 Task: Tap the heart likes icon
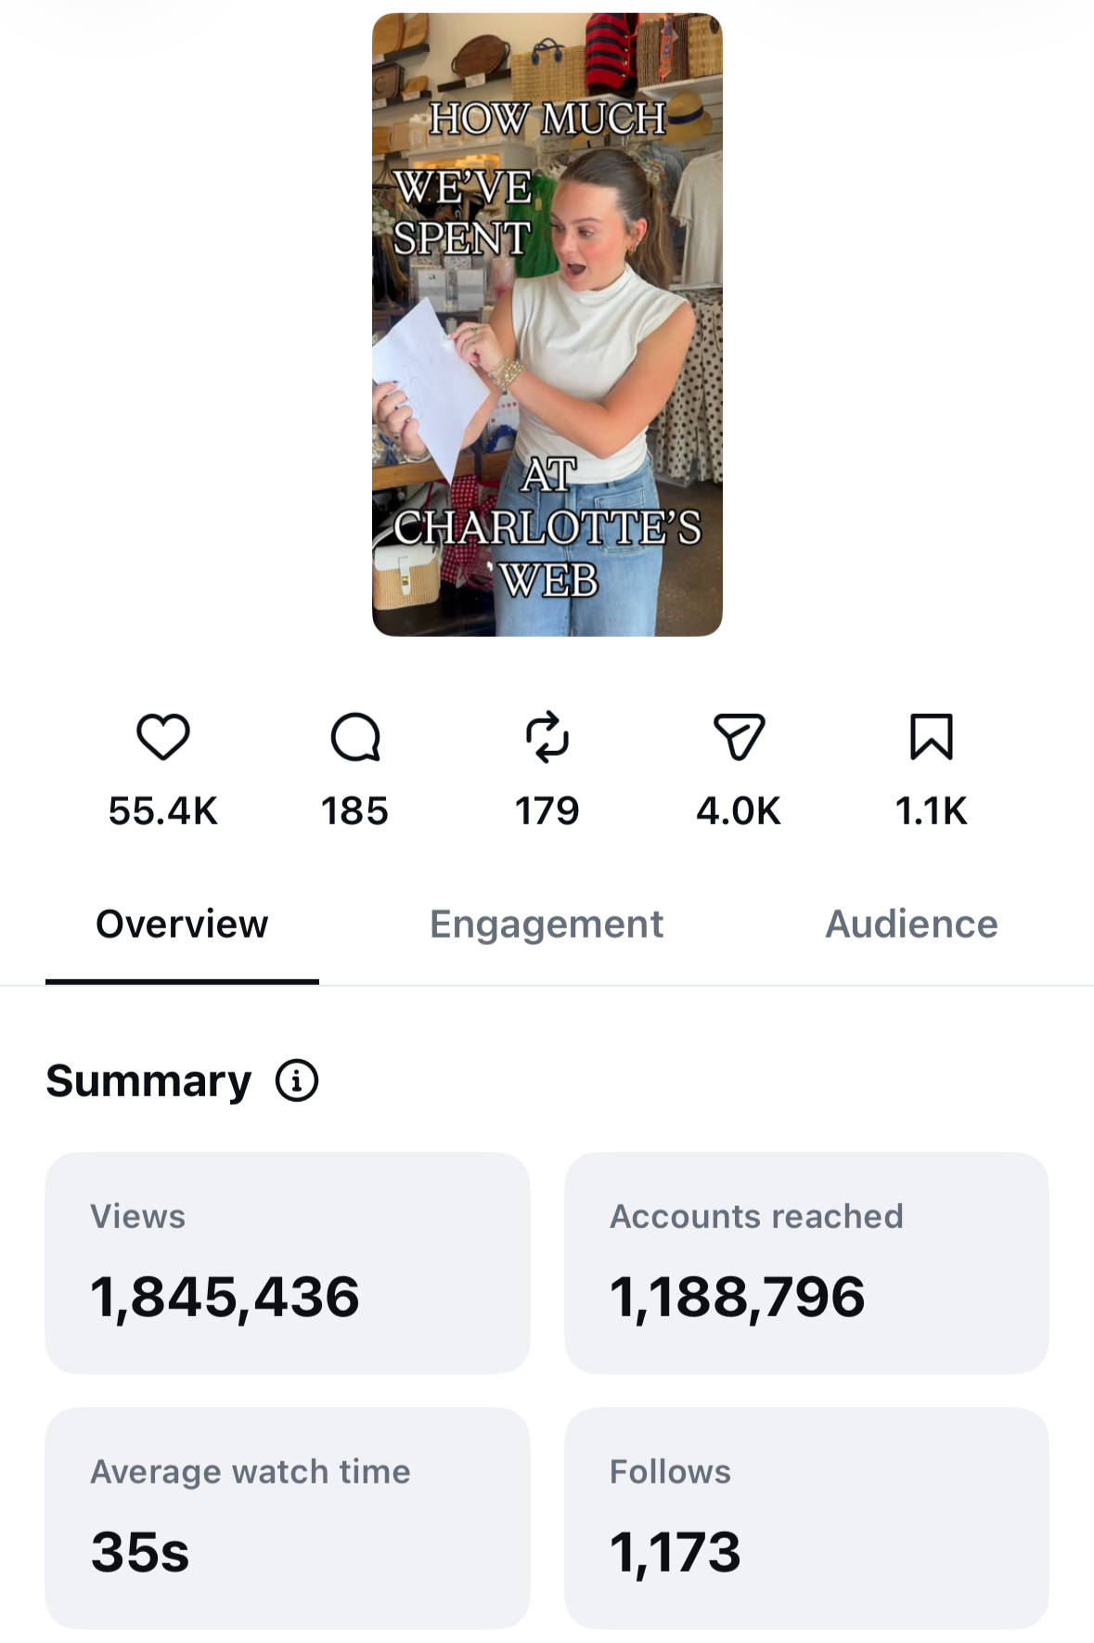(x=163, y=737)
